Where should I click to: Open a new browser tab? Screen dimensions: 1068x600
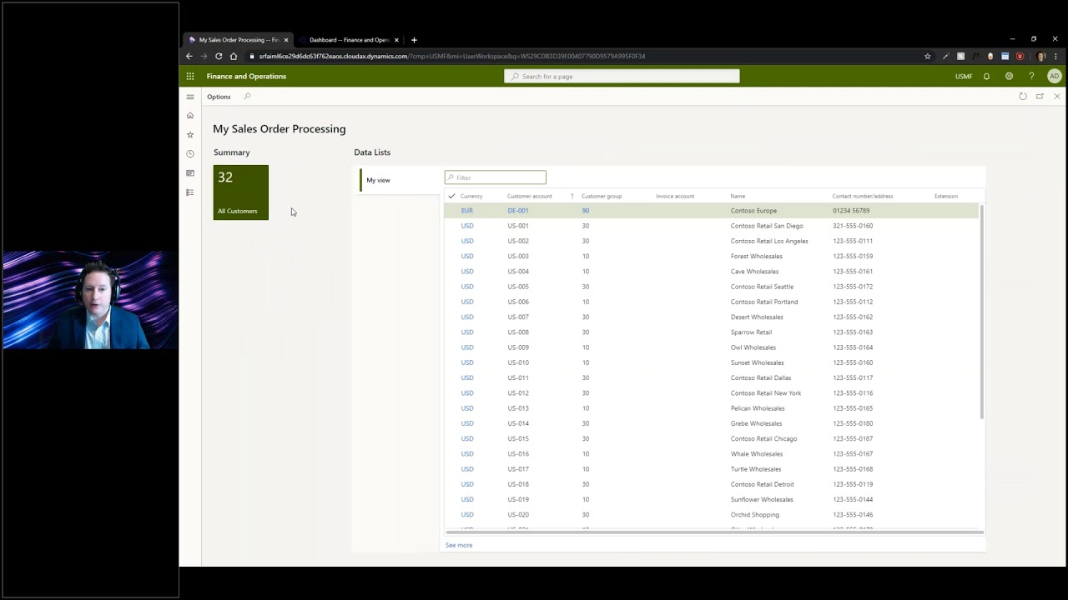pyautogui.click(x=414, y=39)
